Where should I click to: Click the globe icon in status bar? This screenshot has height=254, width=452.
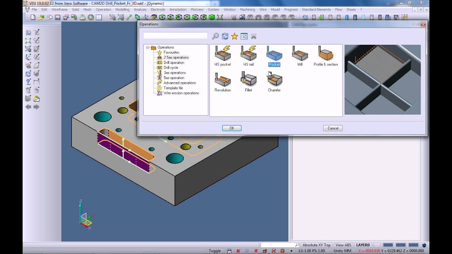pos(424,245)
